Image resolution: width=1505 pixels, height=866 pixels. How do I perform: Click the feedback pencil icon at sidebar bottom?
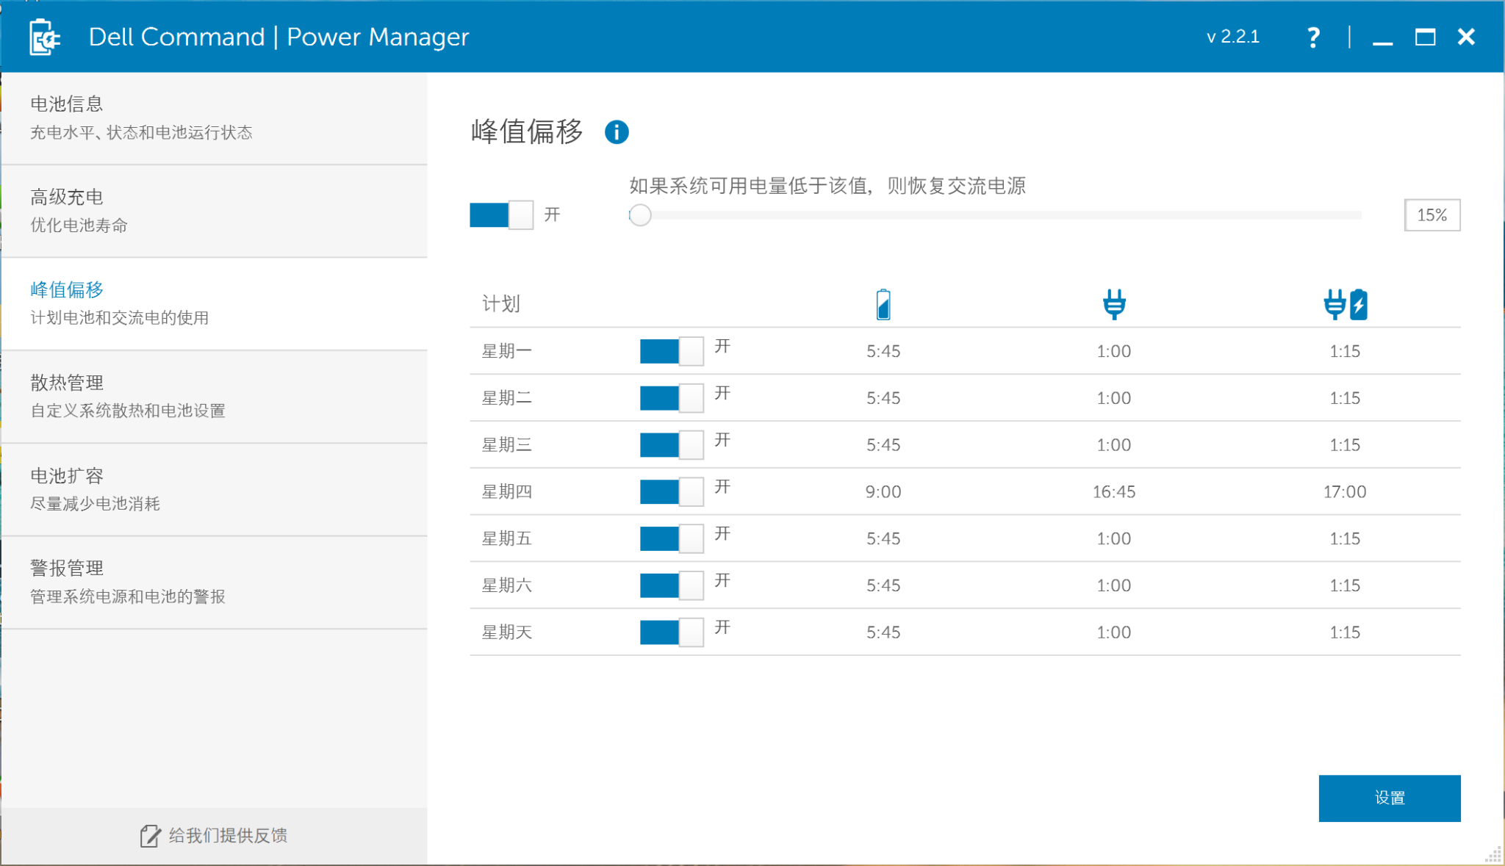coord(149,836)
